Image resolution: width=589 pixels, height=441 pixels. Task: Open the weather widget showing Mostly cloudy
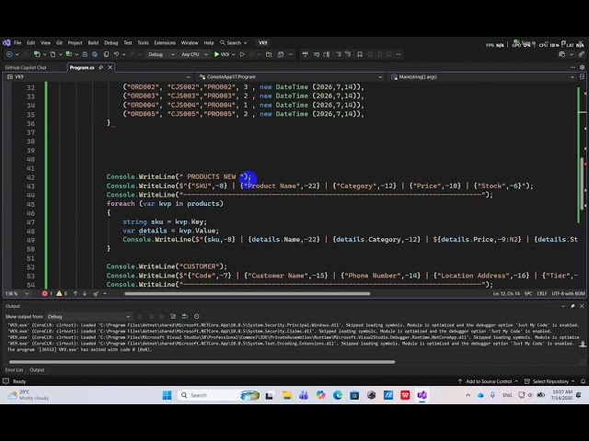click(29, 395)
